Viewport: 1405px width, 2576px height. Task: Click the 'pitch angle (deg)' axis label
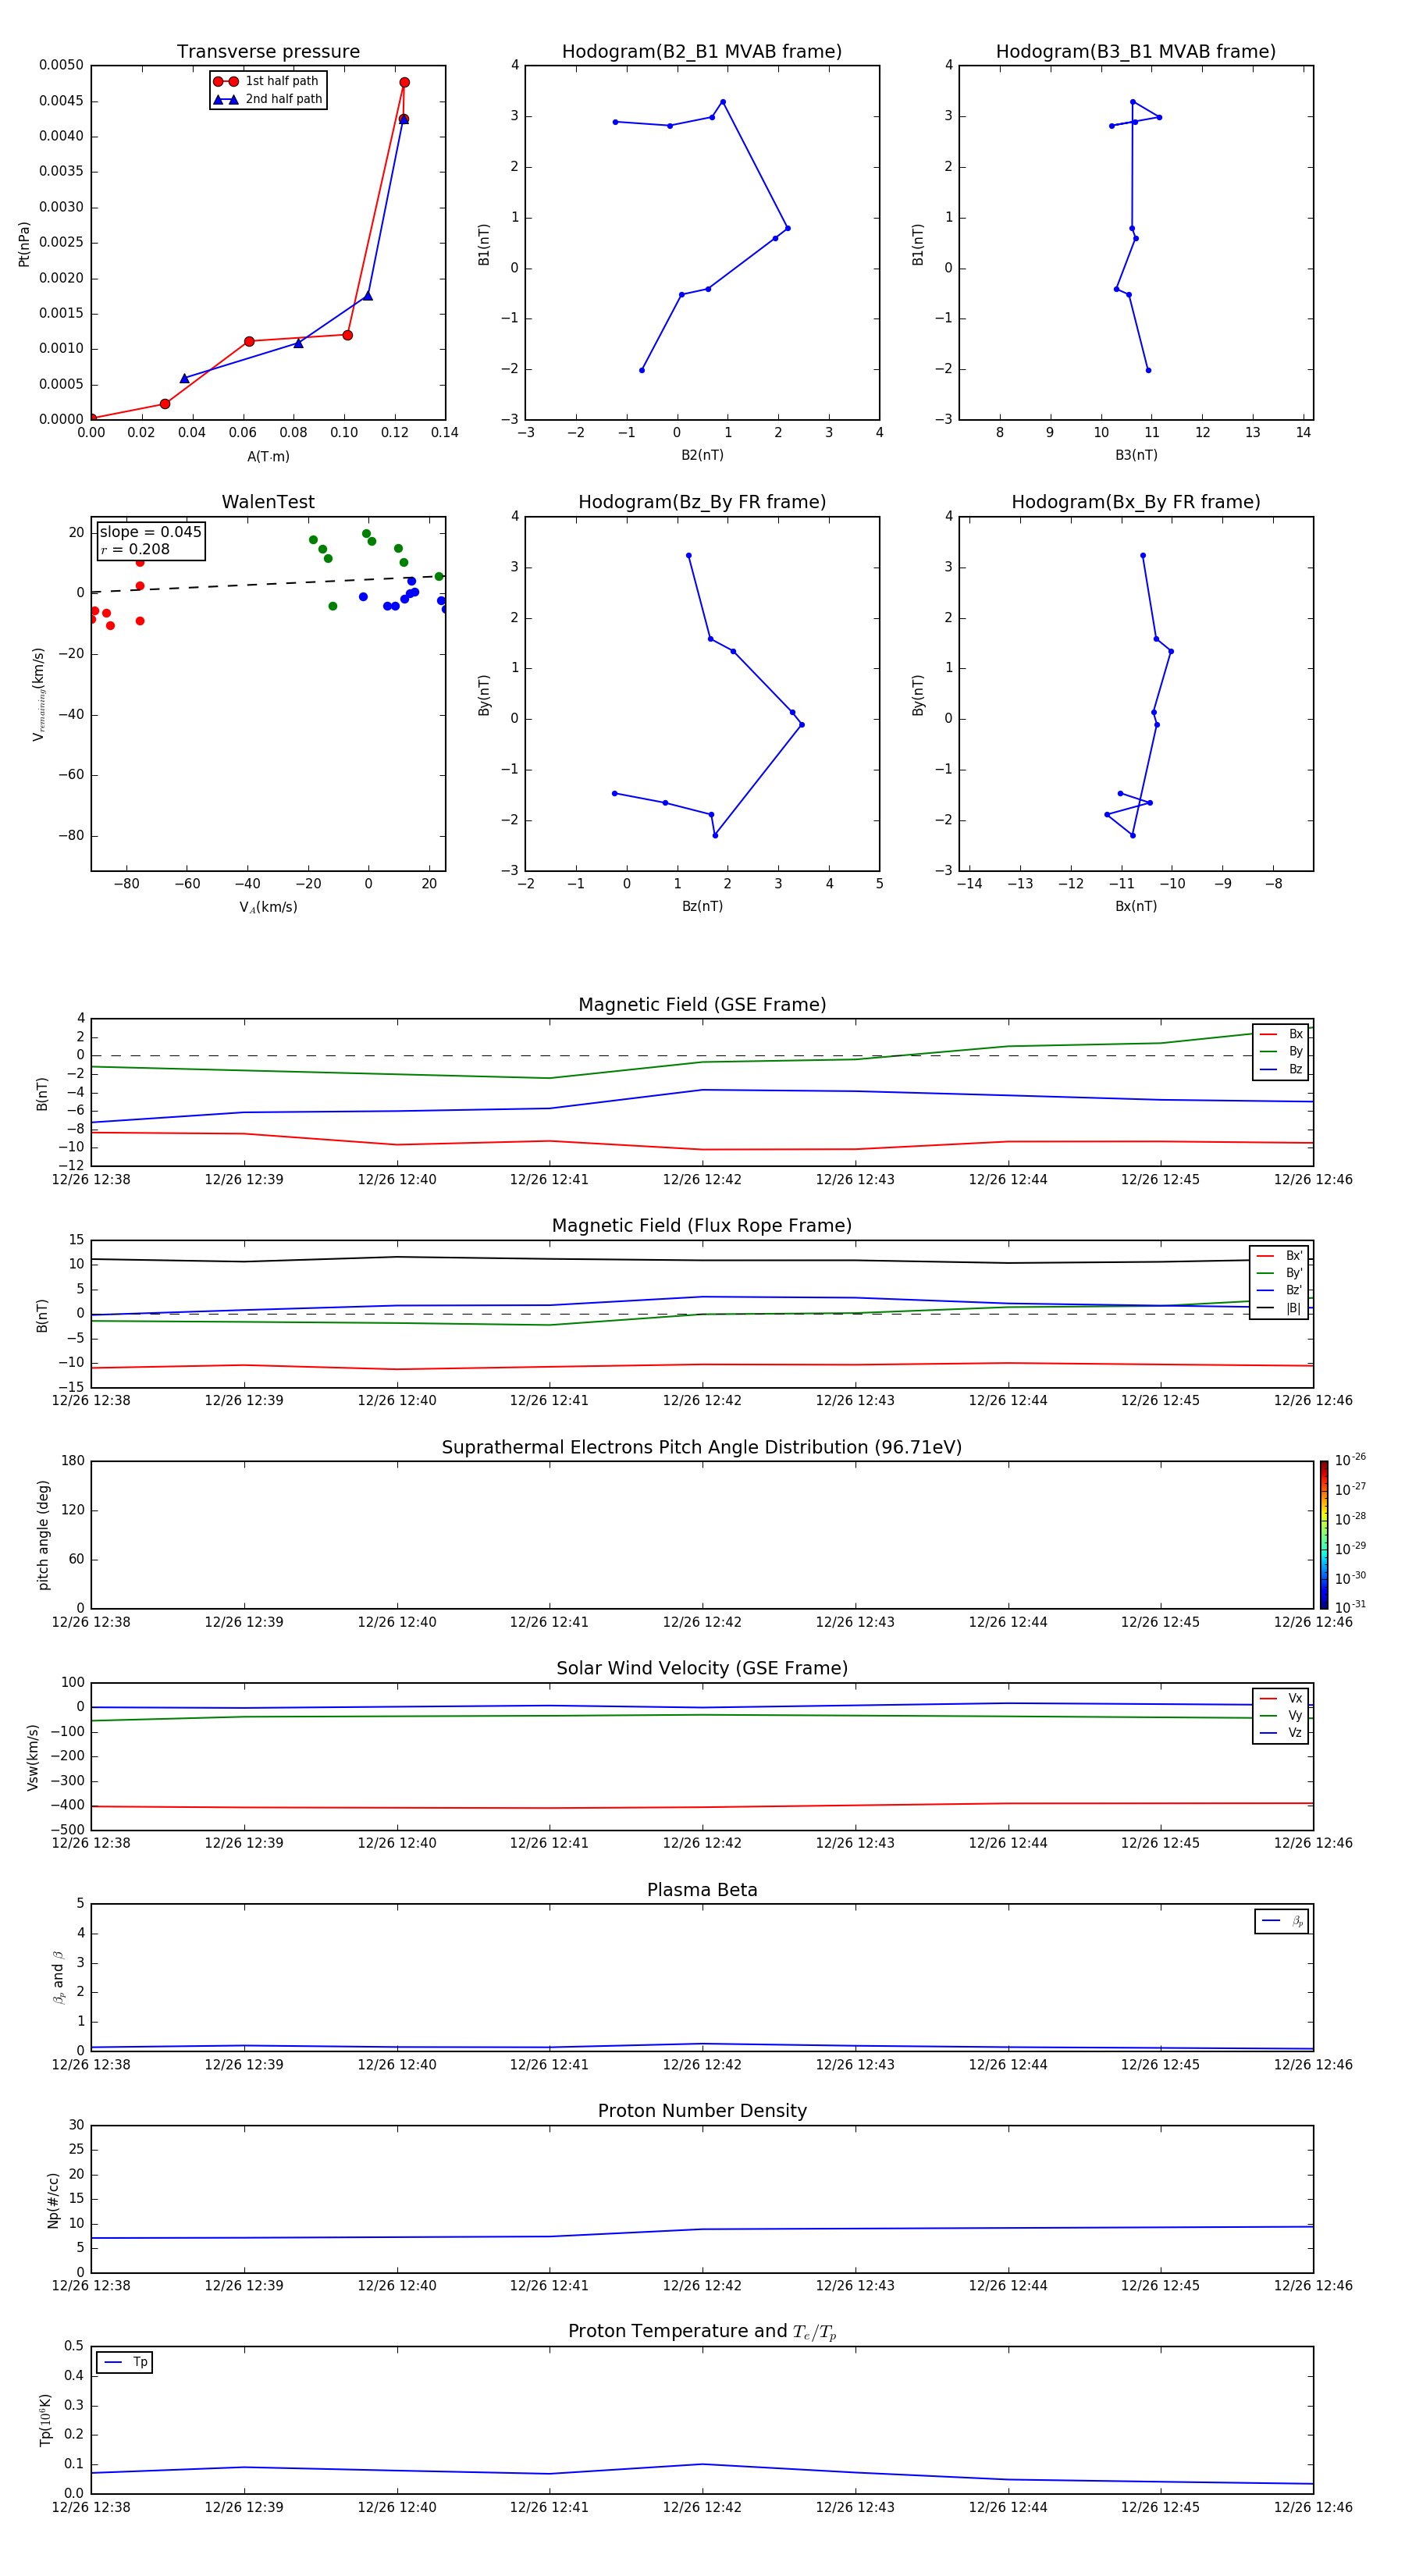43,1535
